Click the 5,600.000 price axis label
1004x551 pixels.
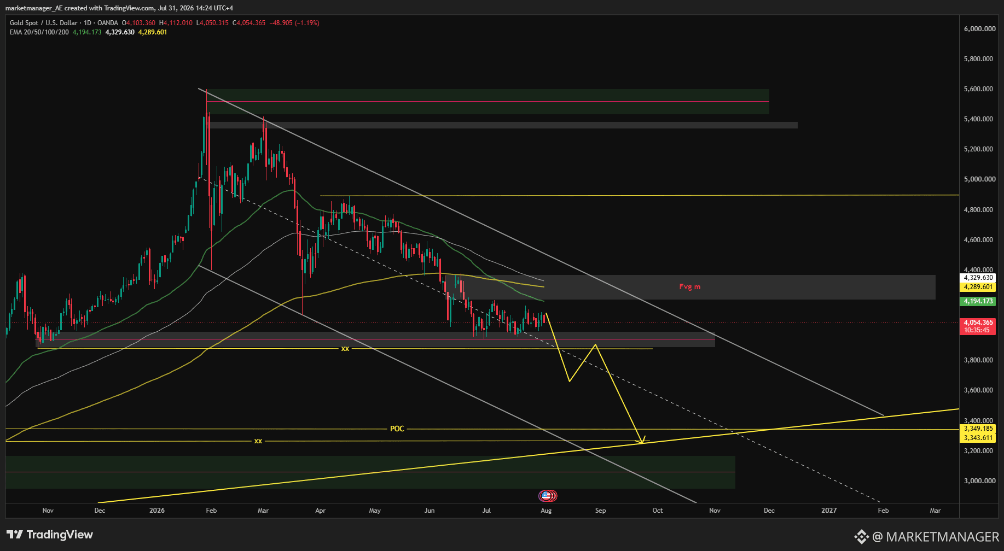979,89
